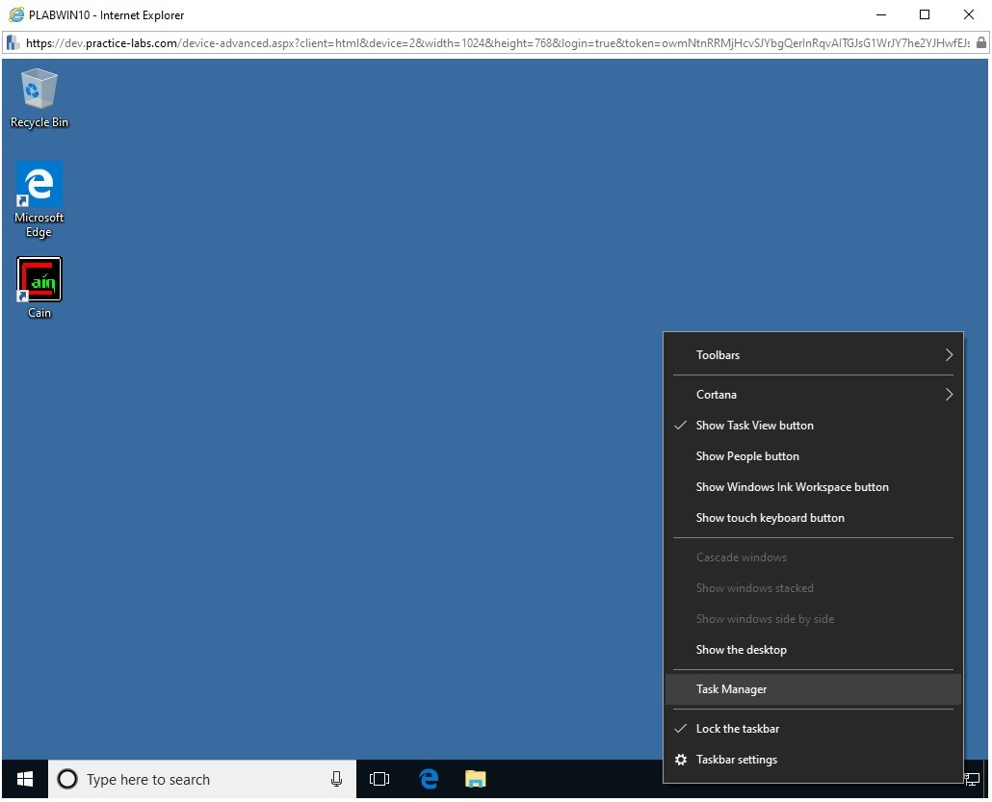
Task: Select Task Manager from context menu
Action: [x=732, y=689]
